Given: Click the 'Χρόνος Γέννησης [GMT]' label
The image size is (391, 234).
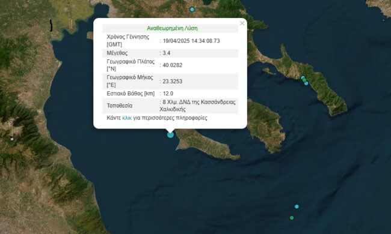Looking at the screenshot, I should (128, 41).
